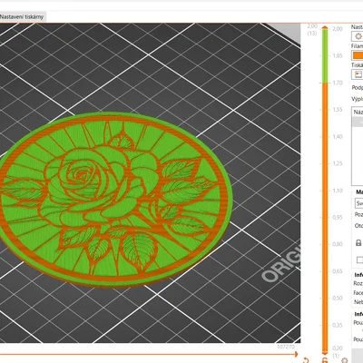The width and height of the screenshot is (363, 363).
Task: Click the 1,10 layer height label
Action: pyautogui.click(x=338, y=191)
